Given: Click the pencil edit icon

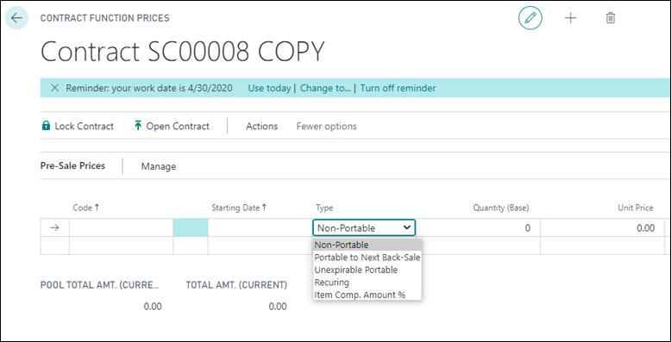Looking at the screenshot, I should coord(530,18).
